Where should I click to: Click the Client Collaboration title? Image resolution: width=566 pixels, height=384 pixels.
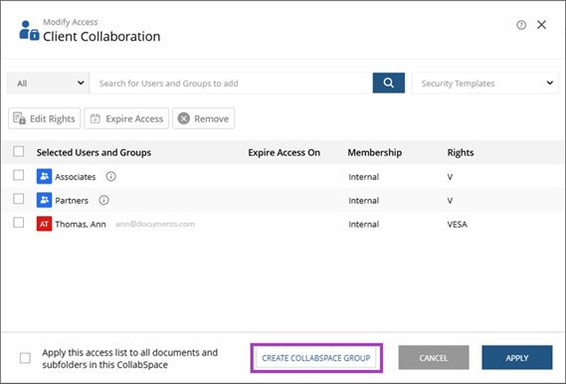point(101,37)
